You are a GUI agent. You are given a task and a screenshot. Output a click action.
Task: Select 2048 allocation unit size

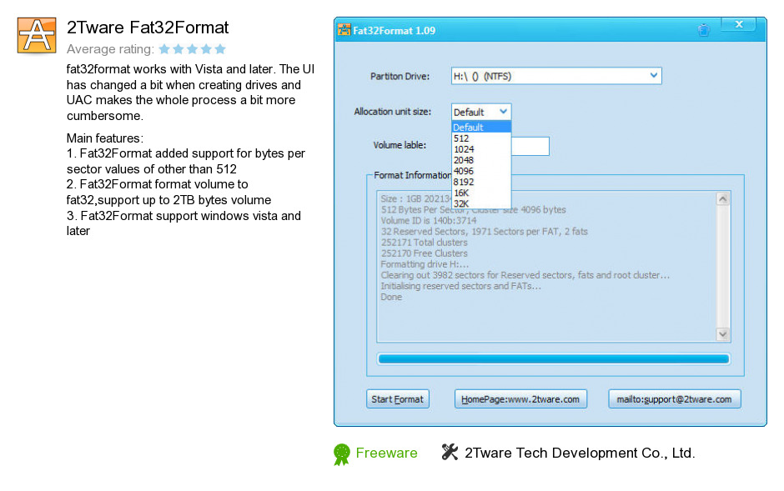pos(481,160)
